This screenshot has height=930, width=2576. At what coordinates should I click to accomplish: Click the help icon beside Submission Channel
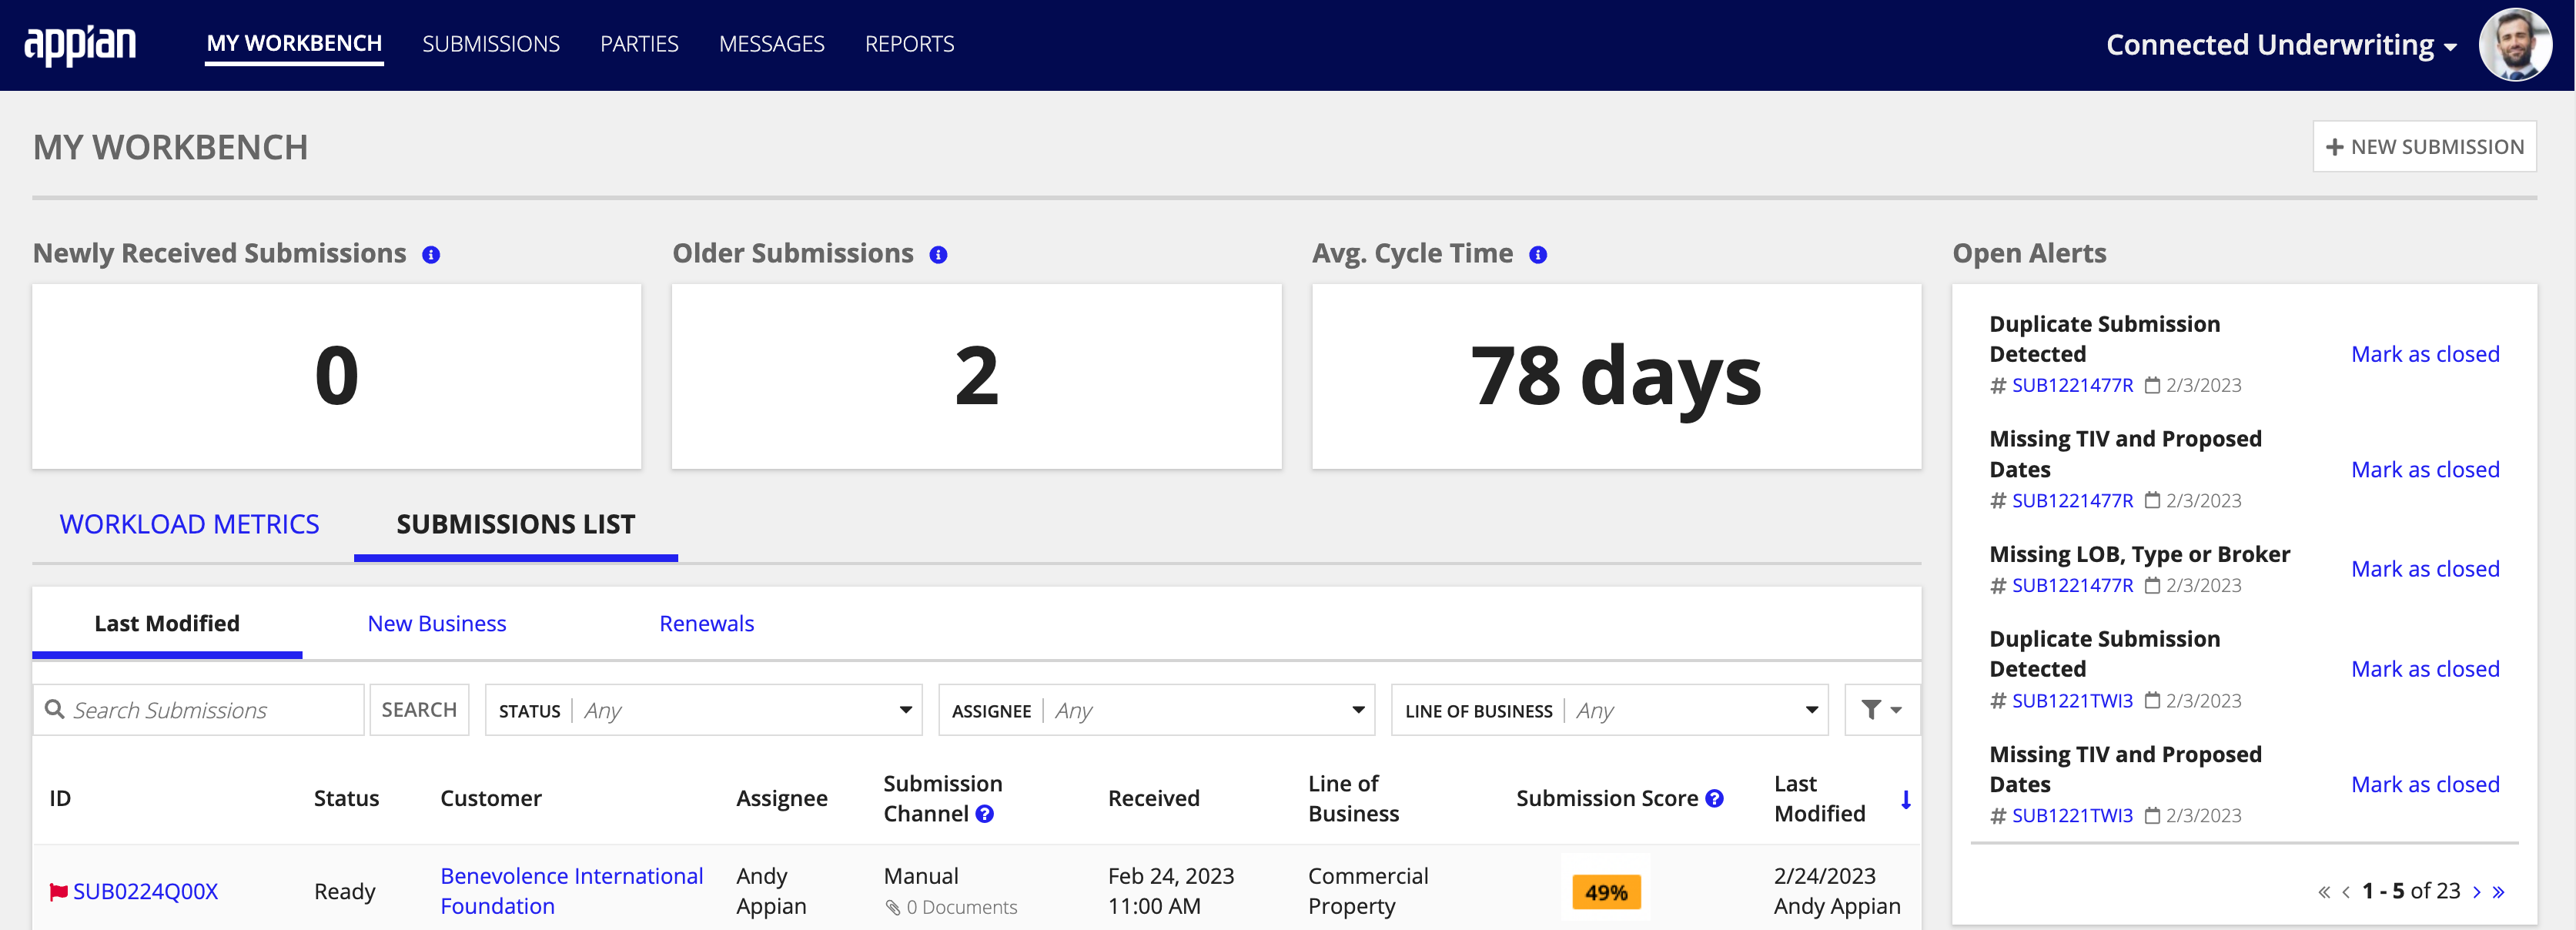(985, 814)
